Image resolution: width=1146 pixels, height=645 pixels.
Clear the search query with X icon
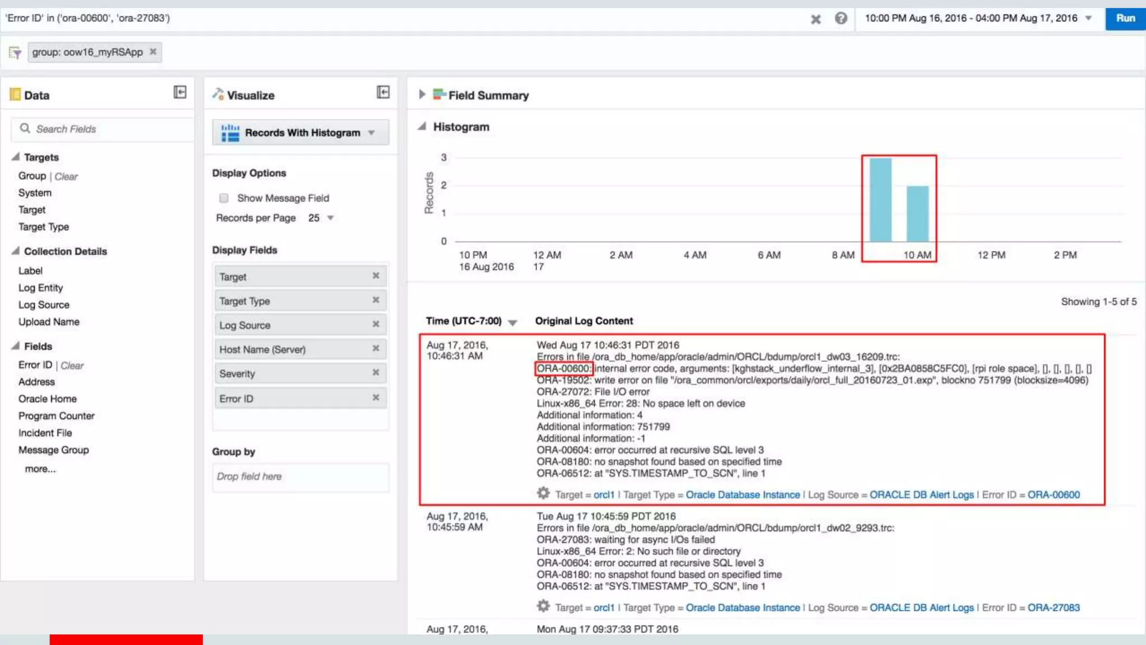[x=815, y=19]
